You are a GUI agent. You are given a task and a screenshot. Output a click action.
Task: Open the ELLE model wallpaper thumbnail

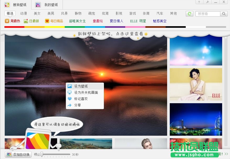coord(196,84)
